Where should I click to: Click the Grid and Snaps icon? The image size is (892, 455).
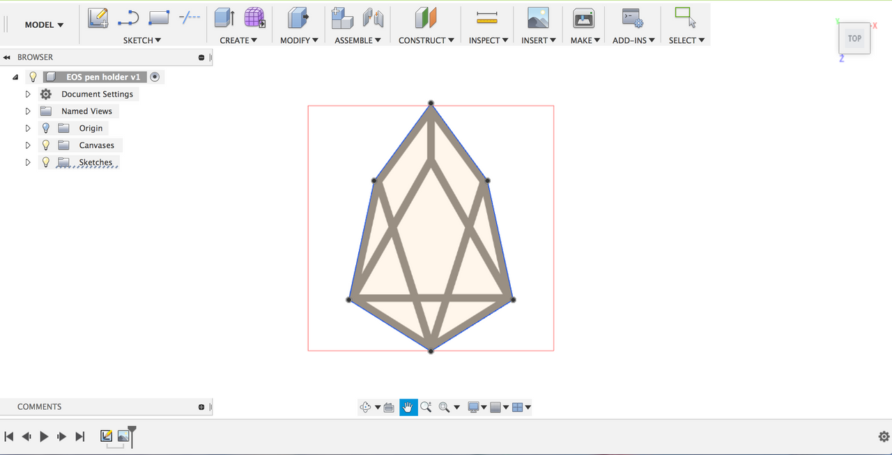pos(495,407)
